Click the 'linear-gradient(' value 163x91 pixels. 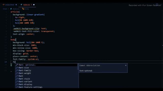click(x=36, y=15)
